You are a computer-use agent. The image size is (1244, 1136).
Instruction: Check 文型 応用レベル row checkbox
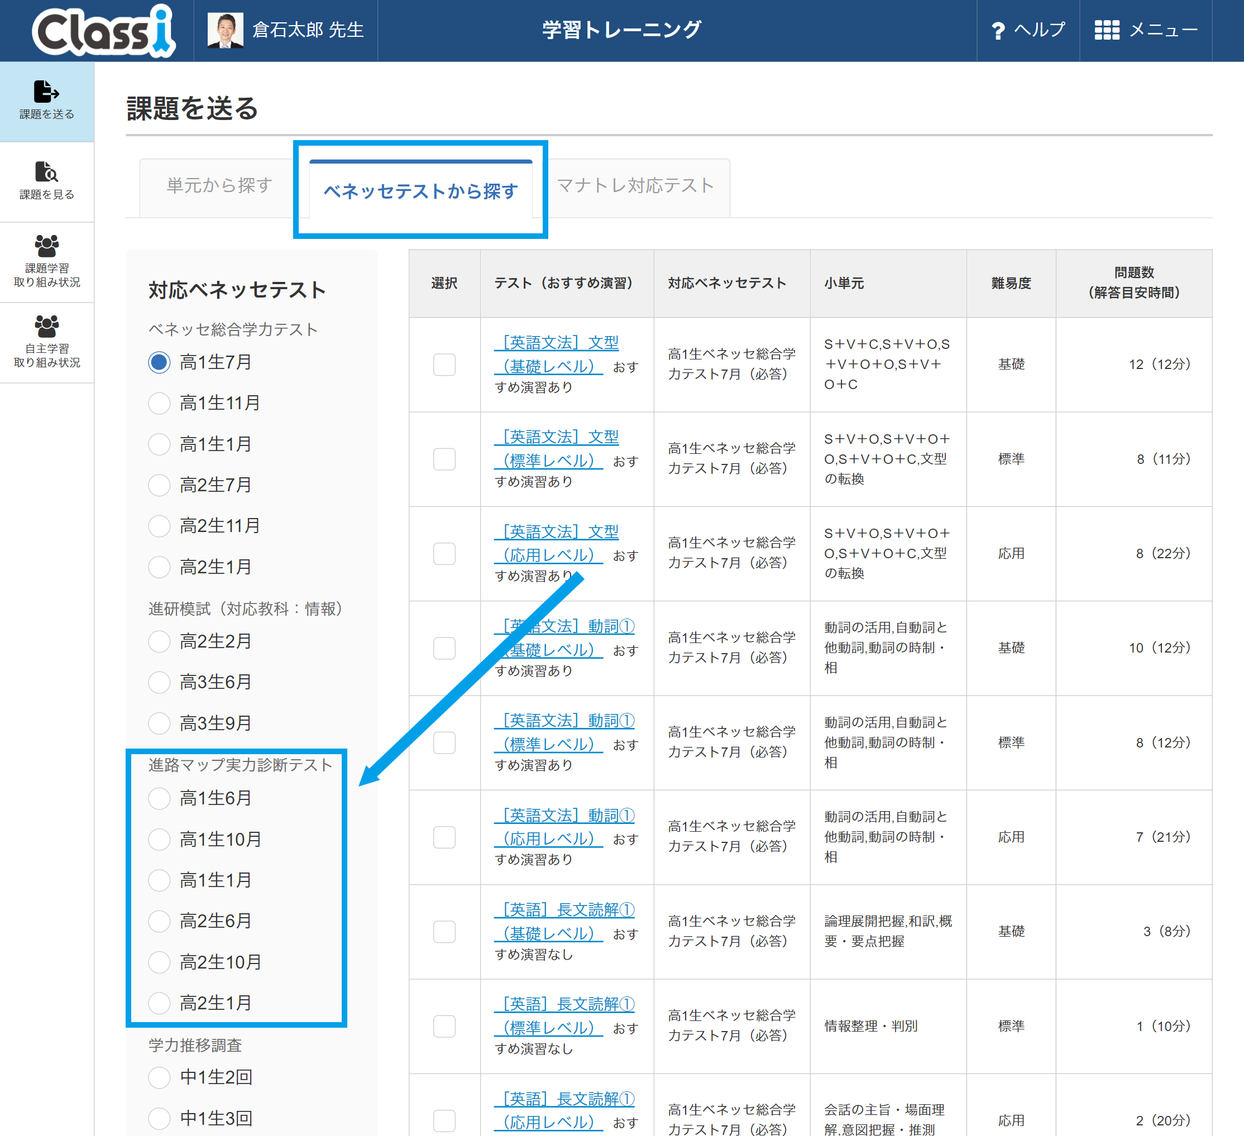click(444, 554)
